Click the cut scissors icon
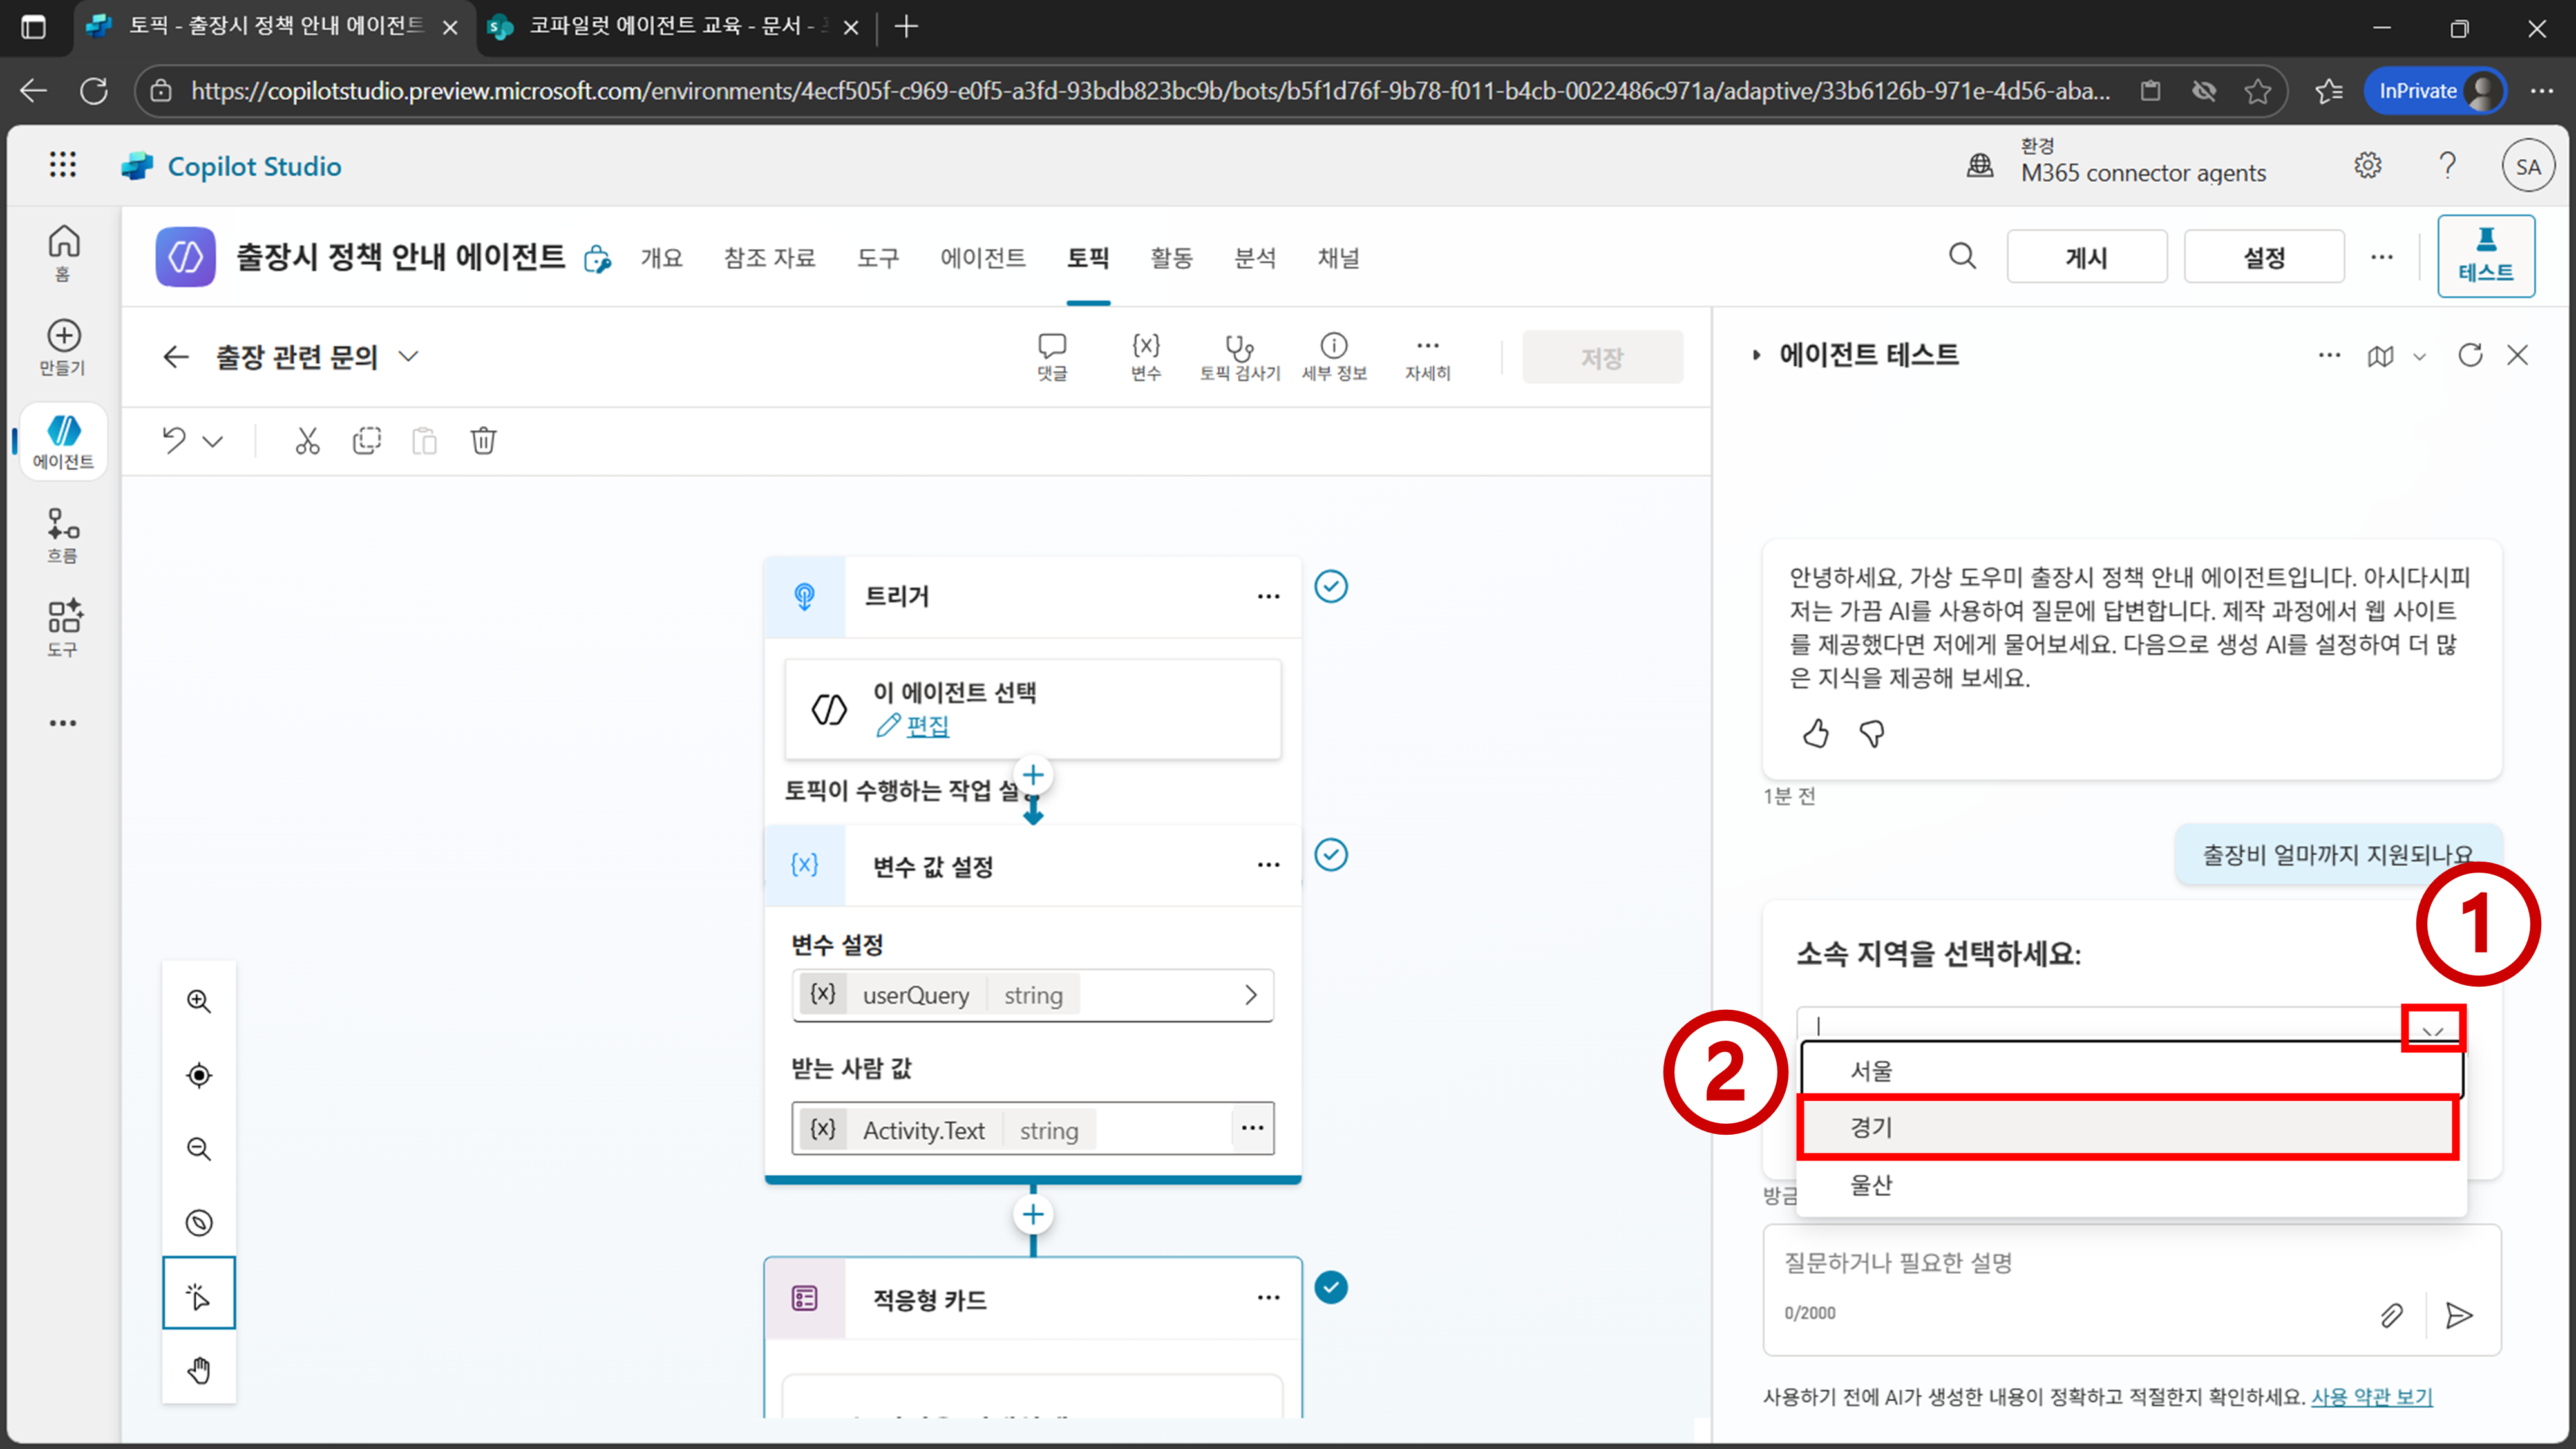This screenshot has height=1449, width=2576. [307, 441]
